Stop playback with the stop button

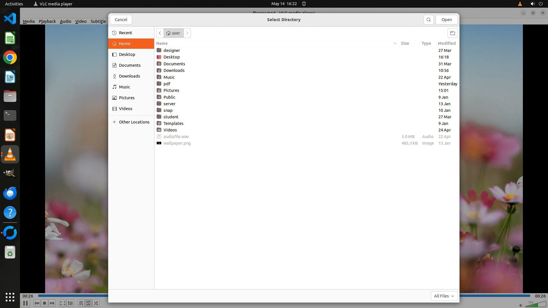click(45, 303)
